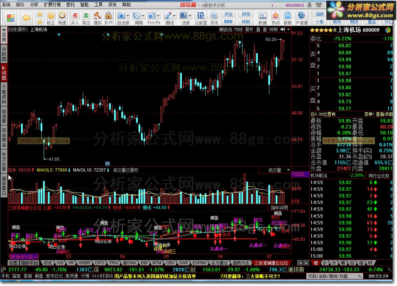Click the BBD button

228,22
